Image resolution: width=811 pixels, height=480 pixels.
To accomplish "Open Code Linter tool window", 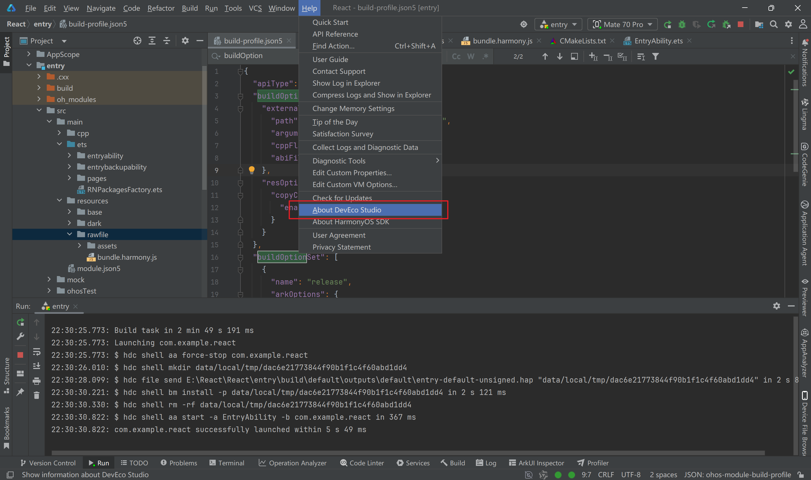I will point(362,463).
